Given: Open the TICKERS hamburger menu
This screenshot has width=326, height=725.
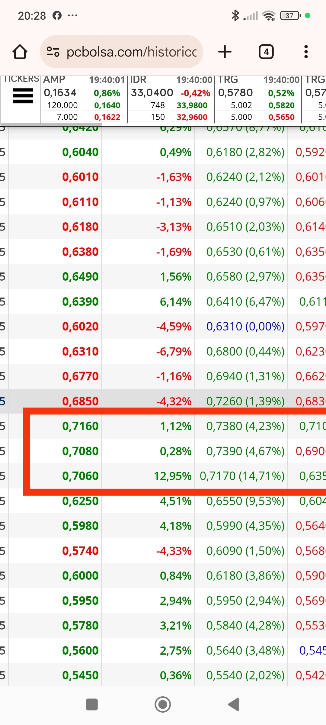Looking at the screenshot, I should click(x=23, y=95).
